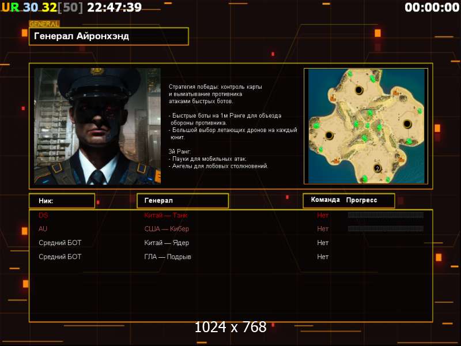
Task: Click 'Средний БОТ' in the ГЛА — Подрыв row
Action: 60,257
